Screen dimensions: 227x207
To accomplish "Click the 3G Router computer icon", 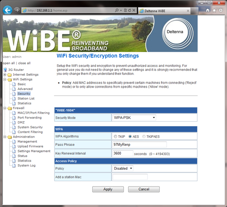I will pyautogui.click(x=5, y=70).
